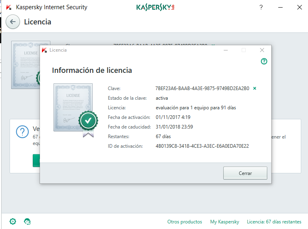This screenshot has height=229, width=308.
Task: Click the text 'evaluación para 1 equipo para 91 días'
Action: click(x=196, y=108)
